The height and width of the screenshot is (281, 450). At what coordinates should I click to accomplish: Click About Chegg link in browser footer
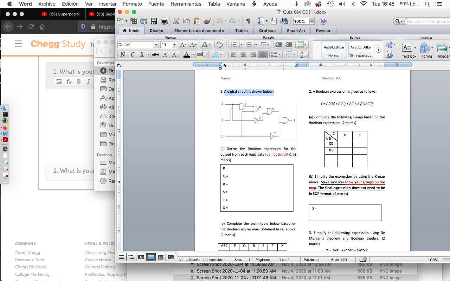(x=28, y=253)
